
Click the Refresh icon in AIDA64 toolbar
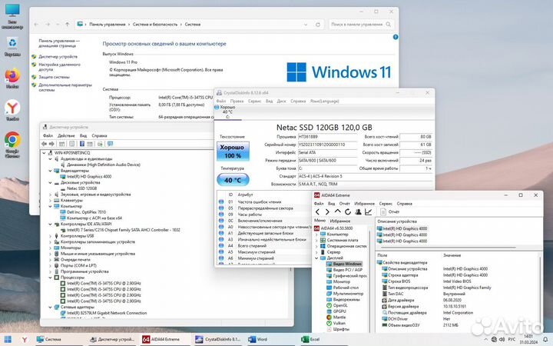(x=348, y=212)
